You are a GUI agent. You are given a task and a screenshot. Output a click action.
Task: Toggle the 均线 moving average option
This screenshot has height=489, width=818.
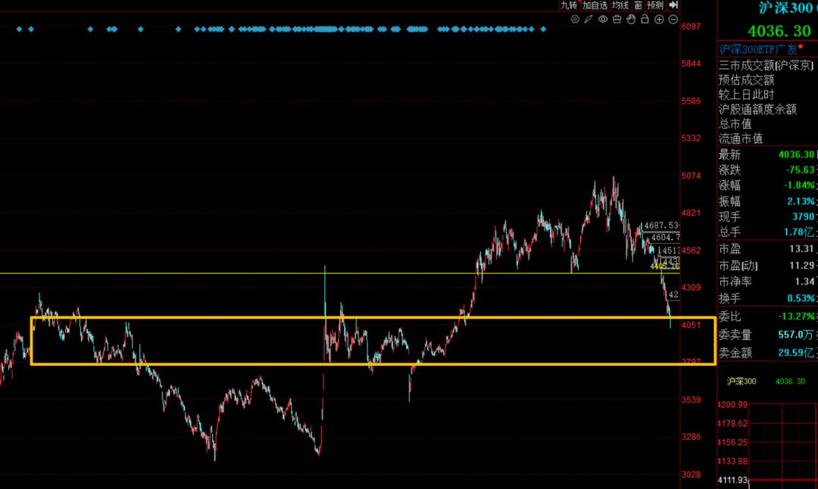pyautogui.click(x=620, y=5)
